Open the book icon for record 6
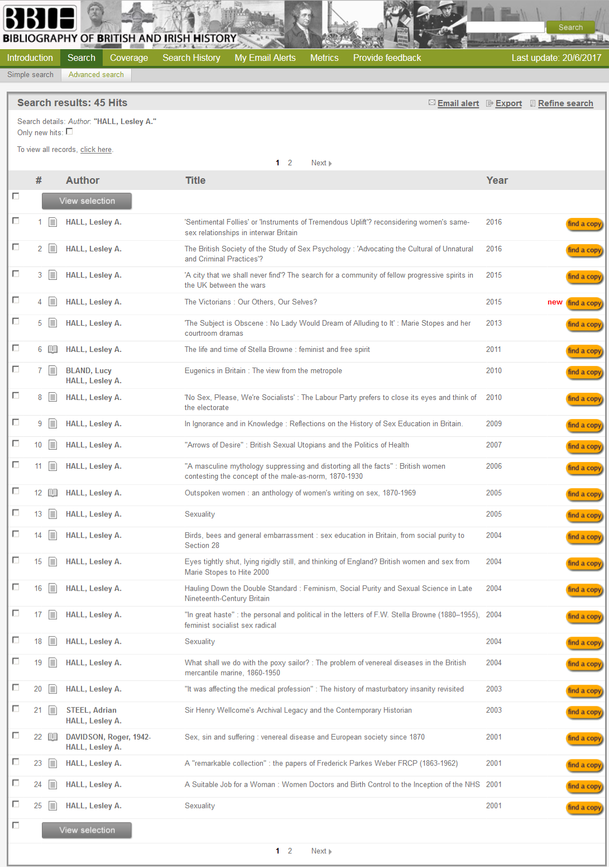The image size is (609, 867). 53,350
